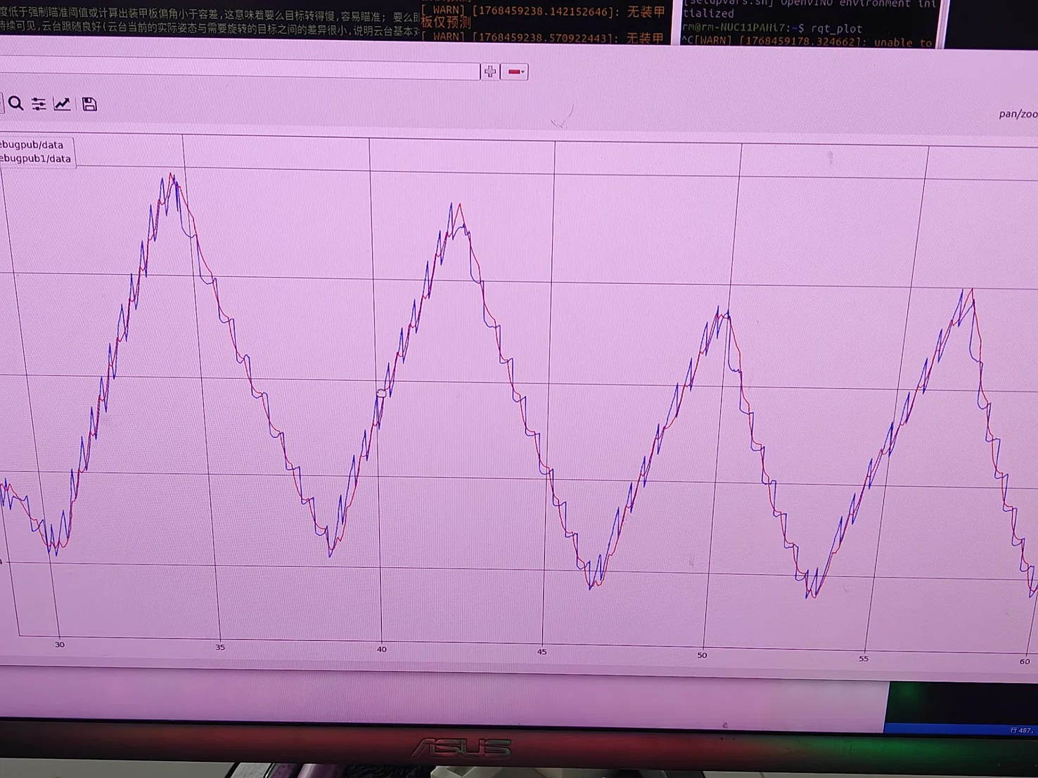Viewport: 1038px width, 778px height.
Task: Save the figure with the floppy disk icon
Action: click(x=89, y=104)
